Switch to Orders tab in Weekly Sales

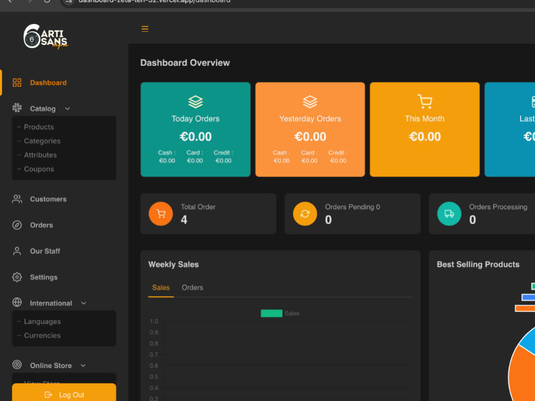click(192, 288)
